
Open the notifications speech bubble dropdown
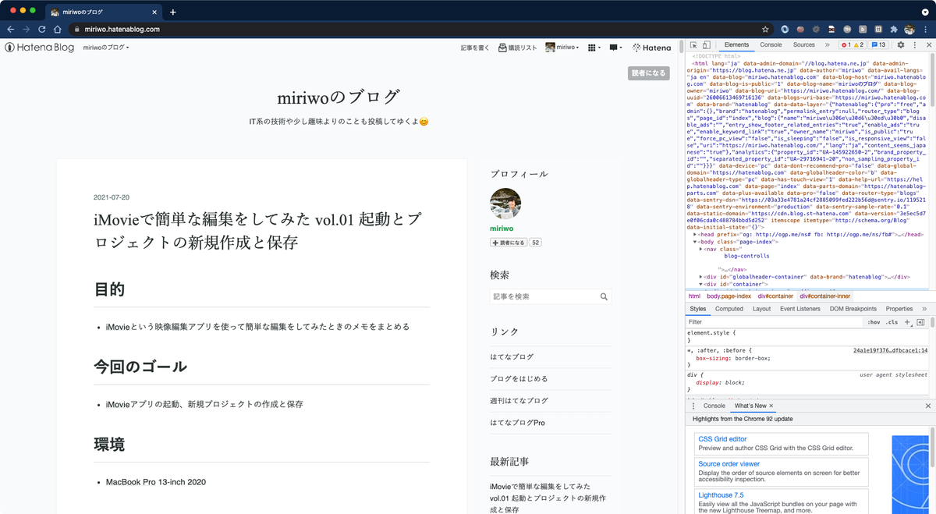(x=616, y=48)
